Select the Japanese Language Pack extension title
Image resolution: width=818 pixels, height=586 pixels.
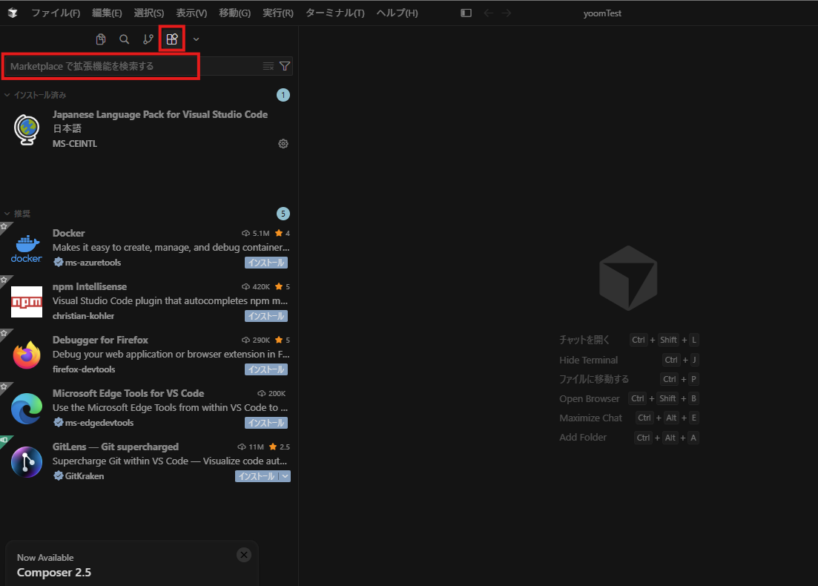click(160, 114)
